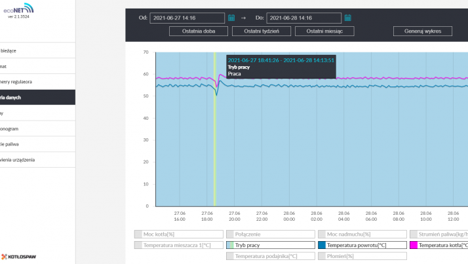Toggle Moc kotła[%] series

click(x=179, y=234)
